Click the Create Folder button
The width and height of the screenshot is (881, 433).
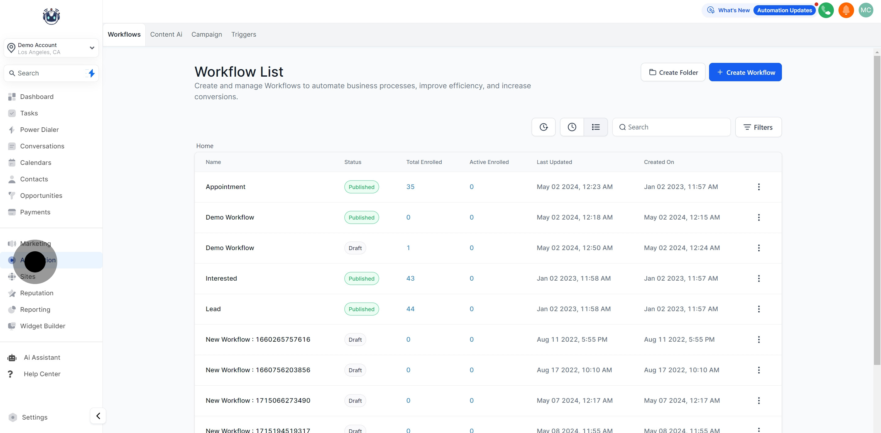673,72
